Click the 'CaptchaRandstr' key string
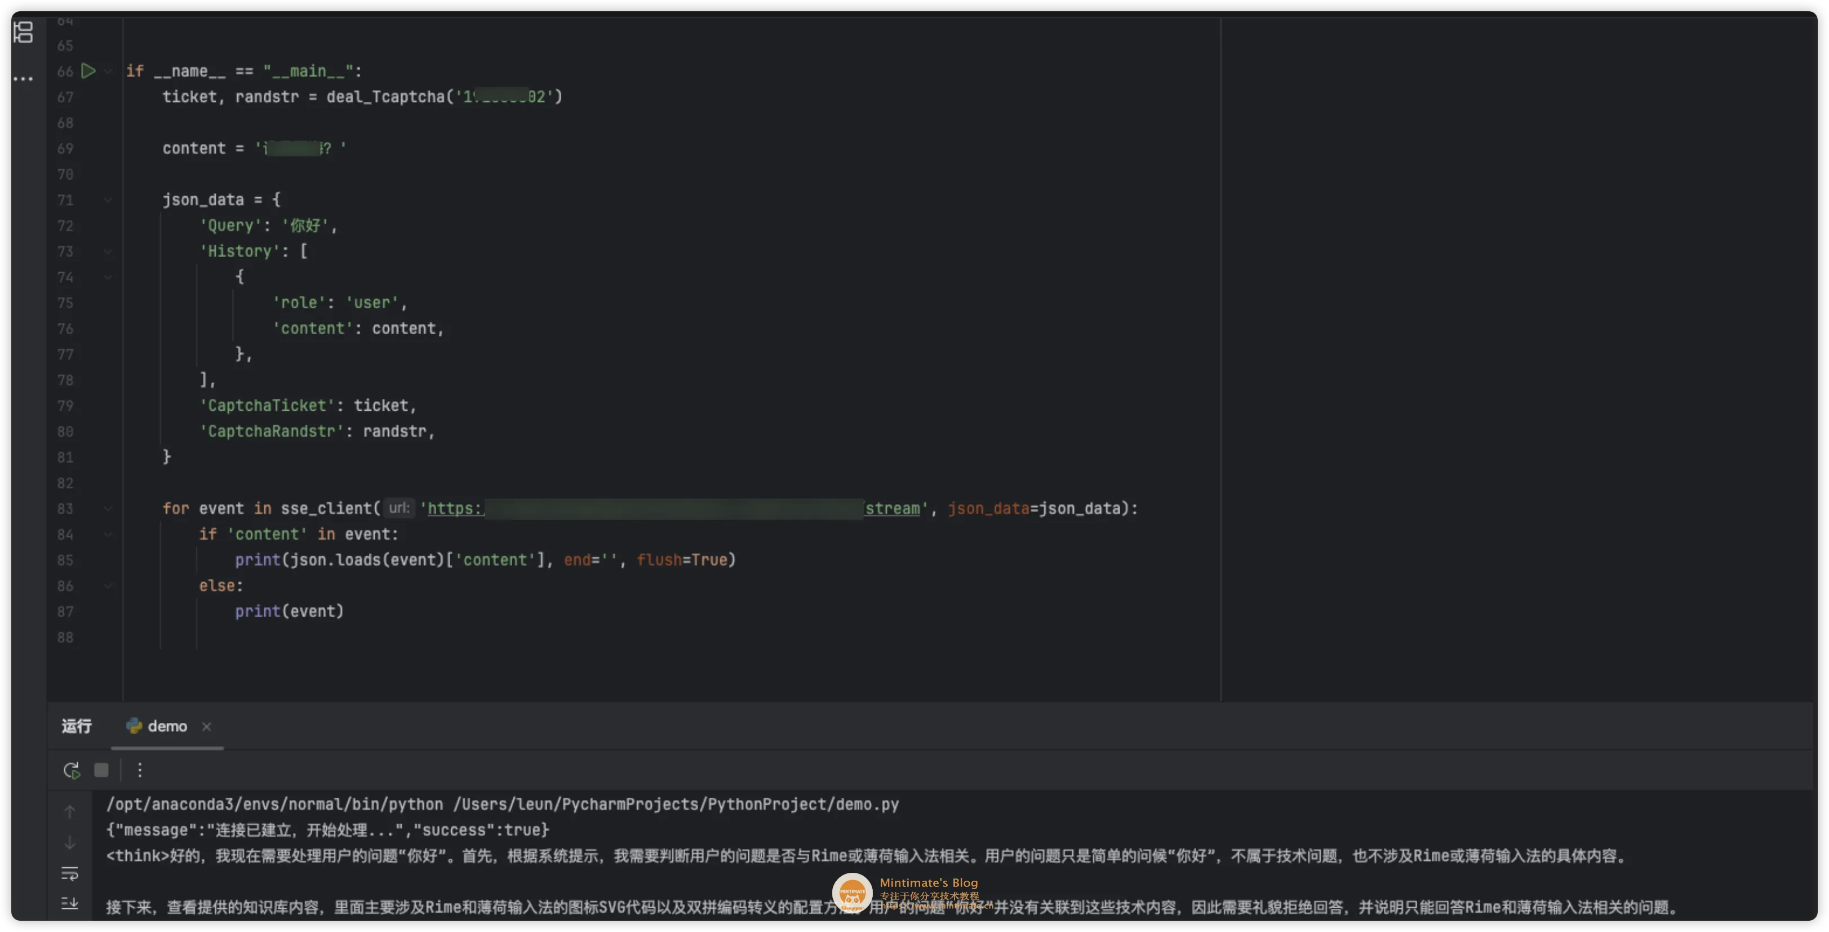The image size is (1829, 932). (271, 432)
